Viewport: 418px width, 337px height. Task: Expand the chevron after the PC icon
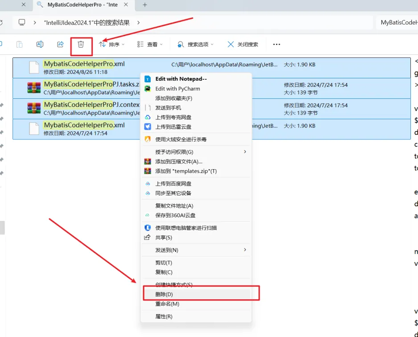35,23
